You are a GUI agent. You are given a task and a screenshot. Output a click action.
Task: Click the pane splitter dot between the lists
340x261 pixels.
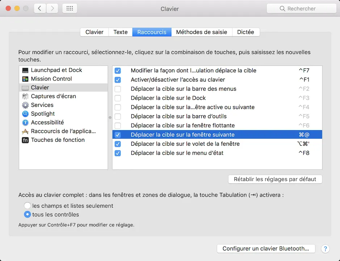coord(110,117)
